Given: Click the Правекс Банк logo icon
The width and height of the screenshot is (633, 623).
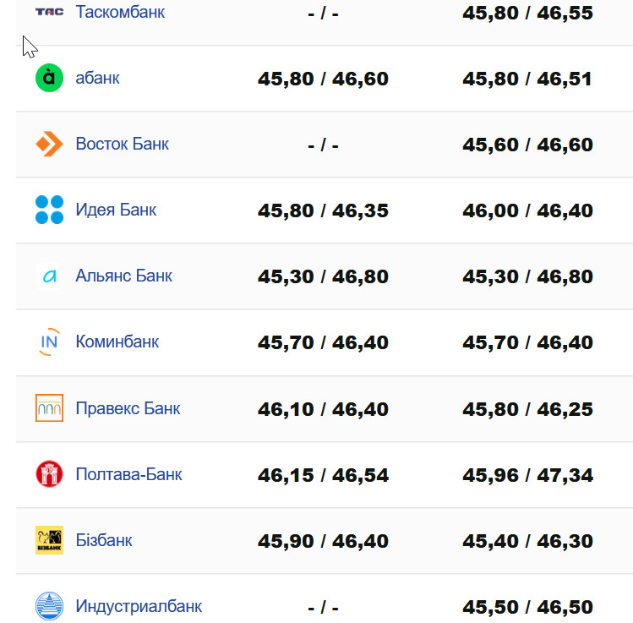Looking at the screenshot, I should [49, 408].
